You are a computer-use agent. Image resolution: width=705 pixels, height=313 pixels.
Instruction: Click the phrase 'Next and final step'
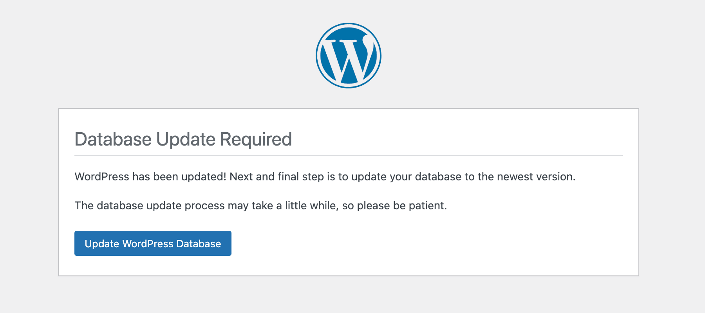coord(277,177)
